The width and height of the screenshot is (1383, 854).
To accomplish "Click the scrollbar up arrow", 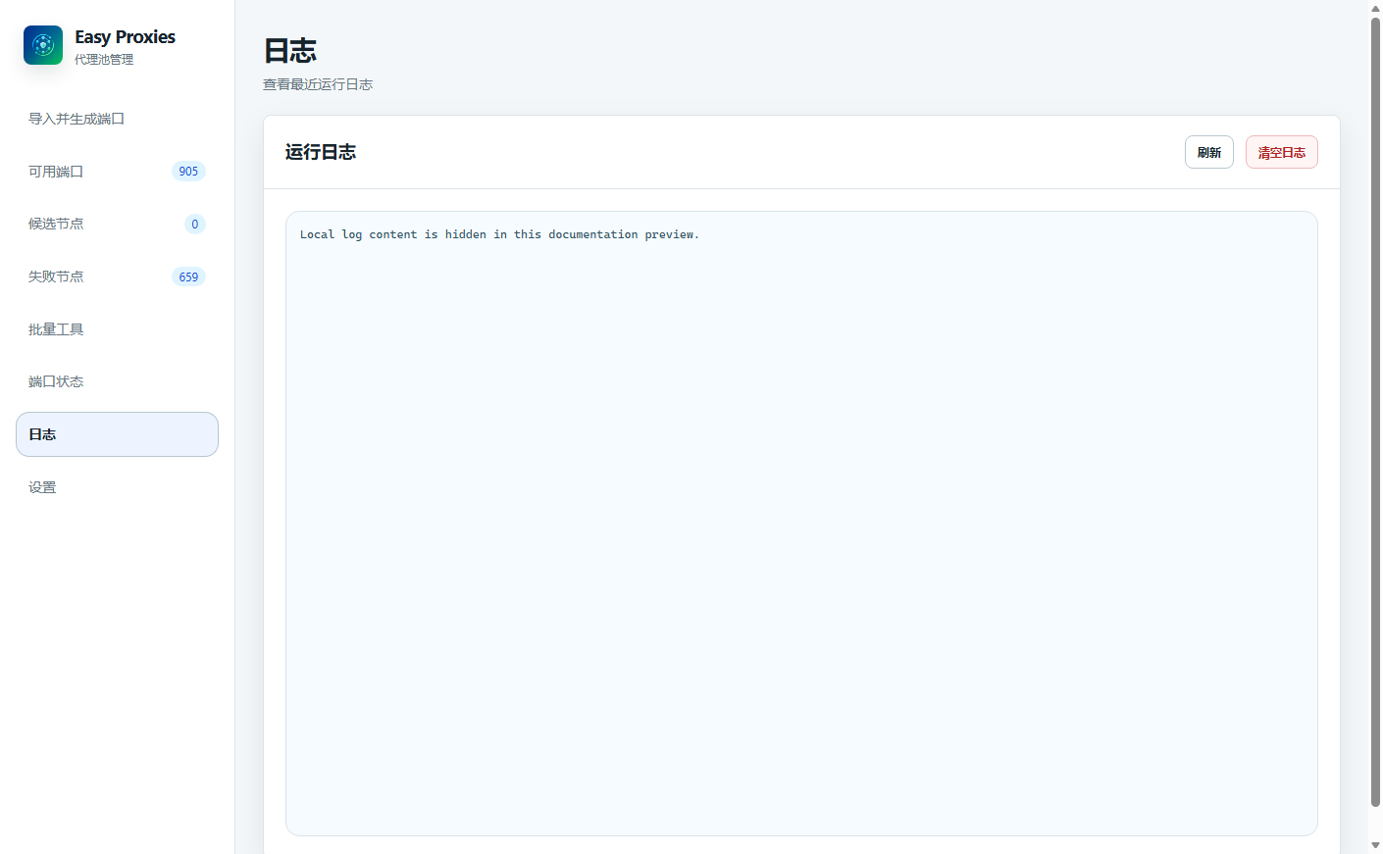I will point(1375,8).
